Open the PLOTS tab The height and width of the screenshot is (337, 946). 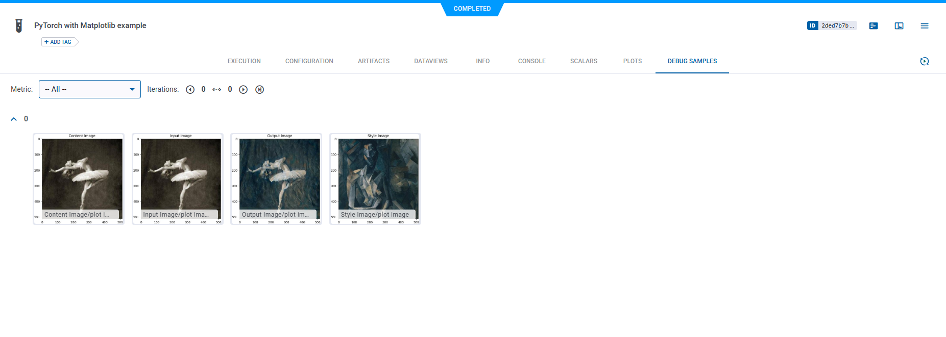click(x=632, y=61)
